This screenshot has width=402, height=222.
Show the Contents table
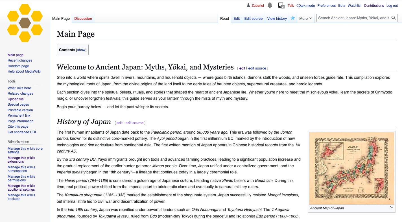tap(81, 50)
